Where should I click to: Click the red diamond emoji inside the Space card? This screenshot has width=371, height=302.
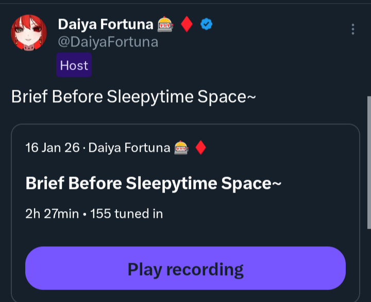tap(201, 148)
